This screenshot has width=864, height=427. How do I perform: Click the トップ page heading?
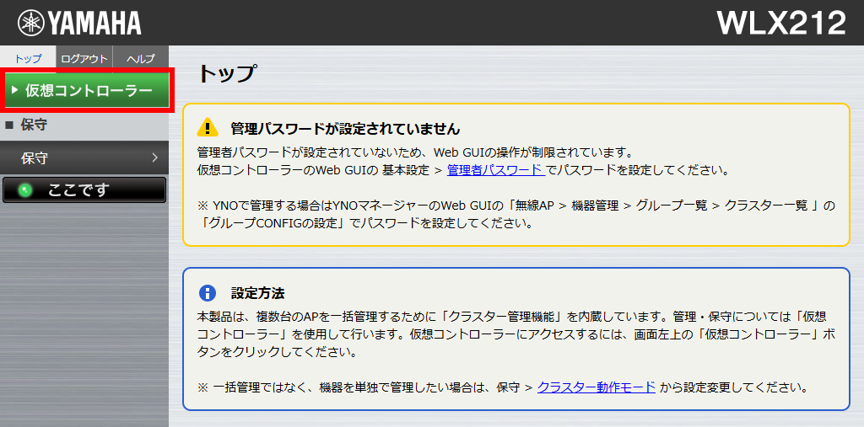[x=225, y=73]
